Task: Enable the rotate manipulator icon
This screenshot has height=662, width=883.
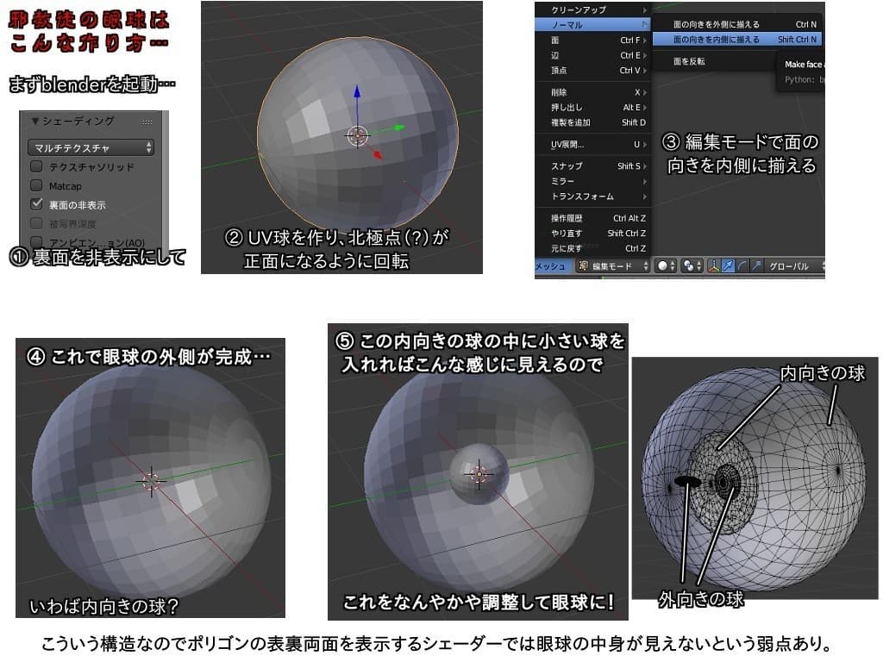Action: tap(743, 265)
